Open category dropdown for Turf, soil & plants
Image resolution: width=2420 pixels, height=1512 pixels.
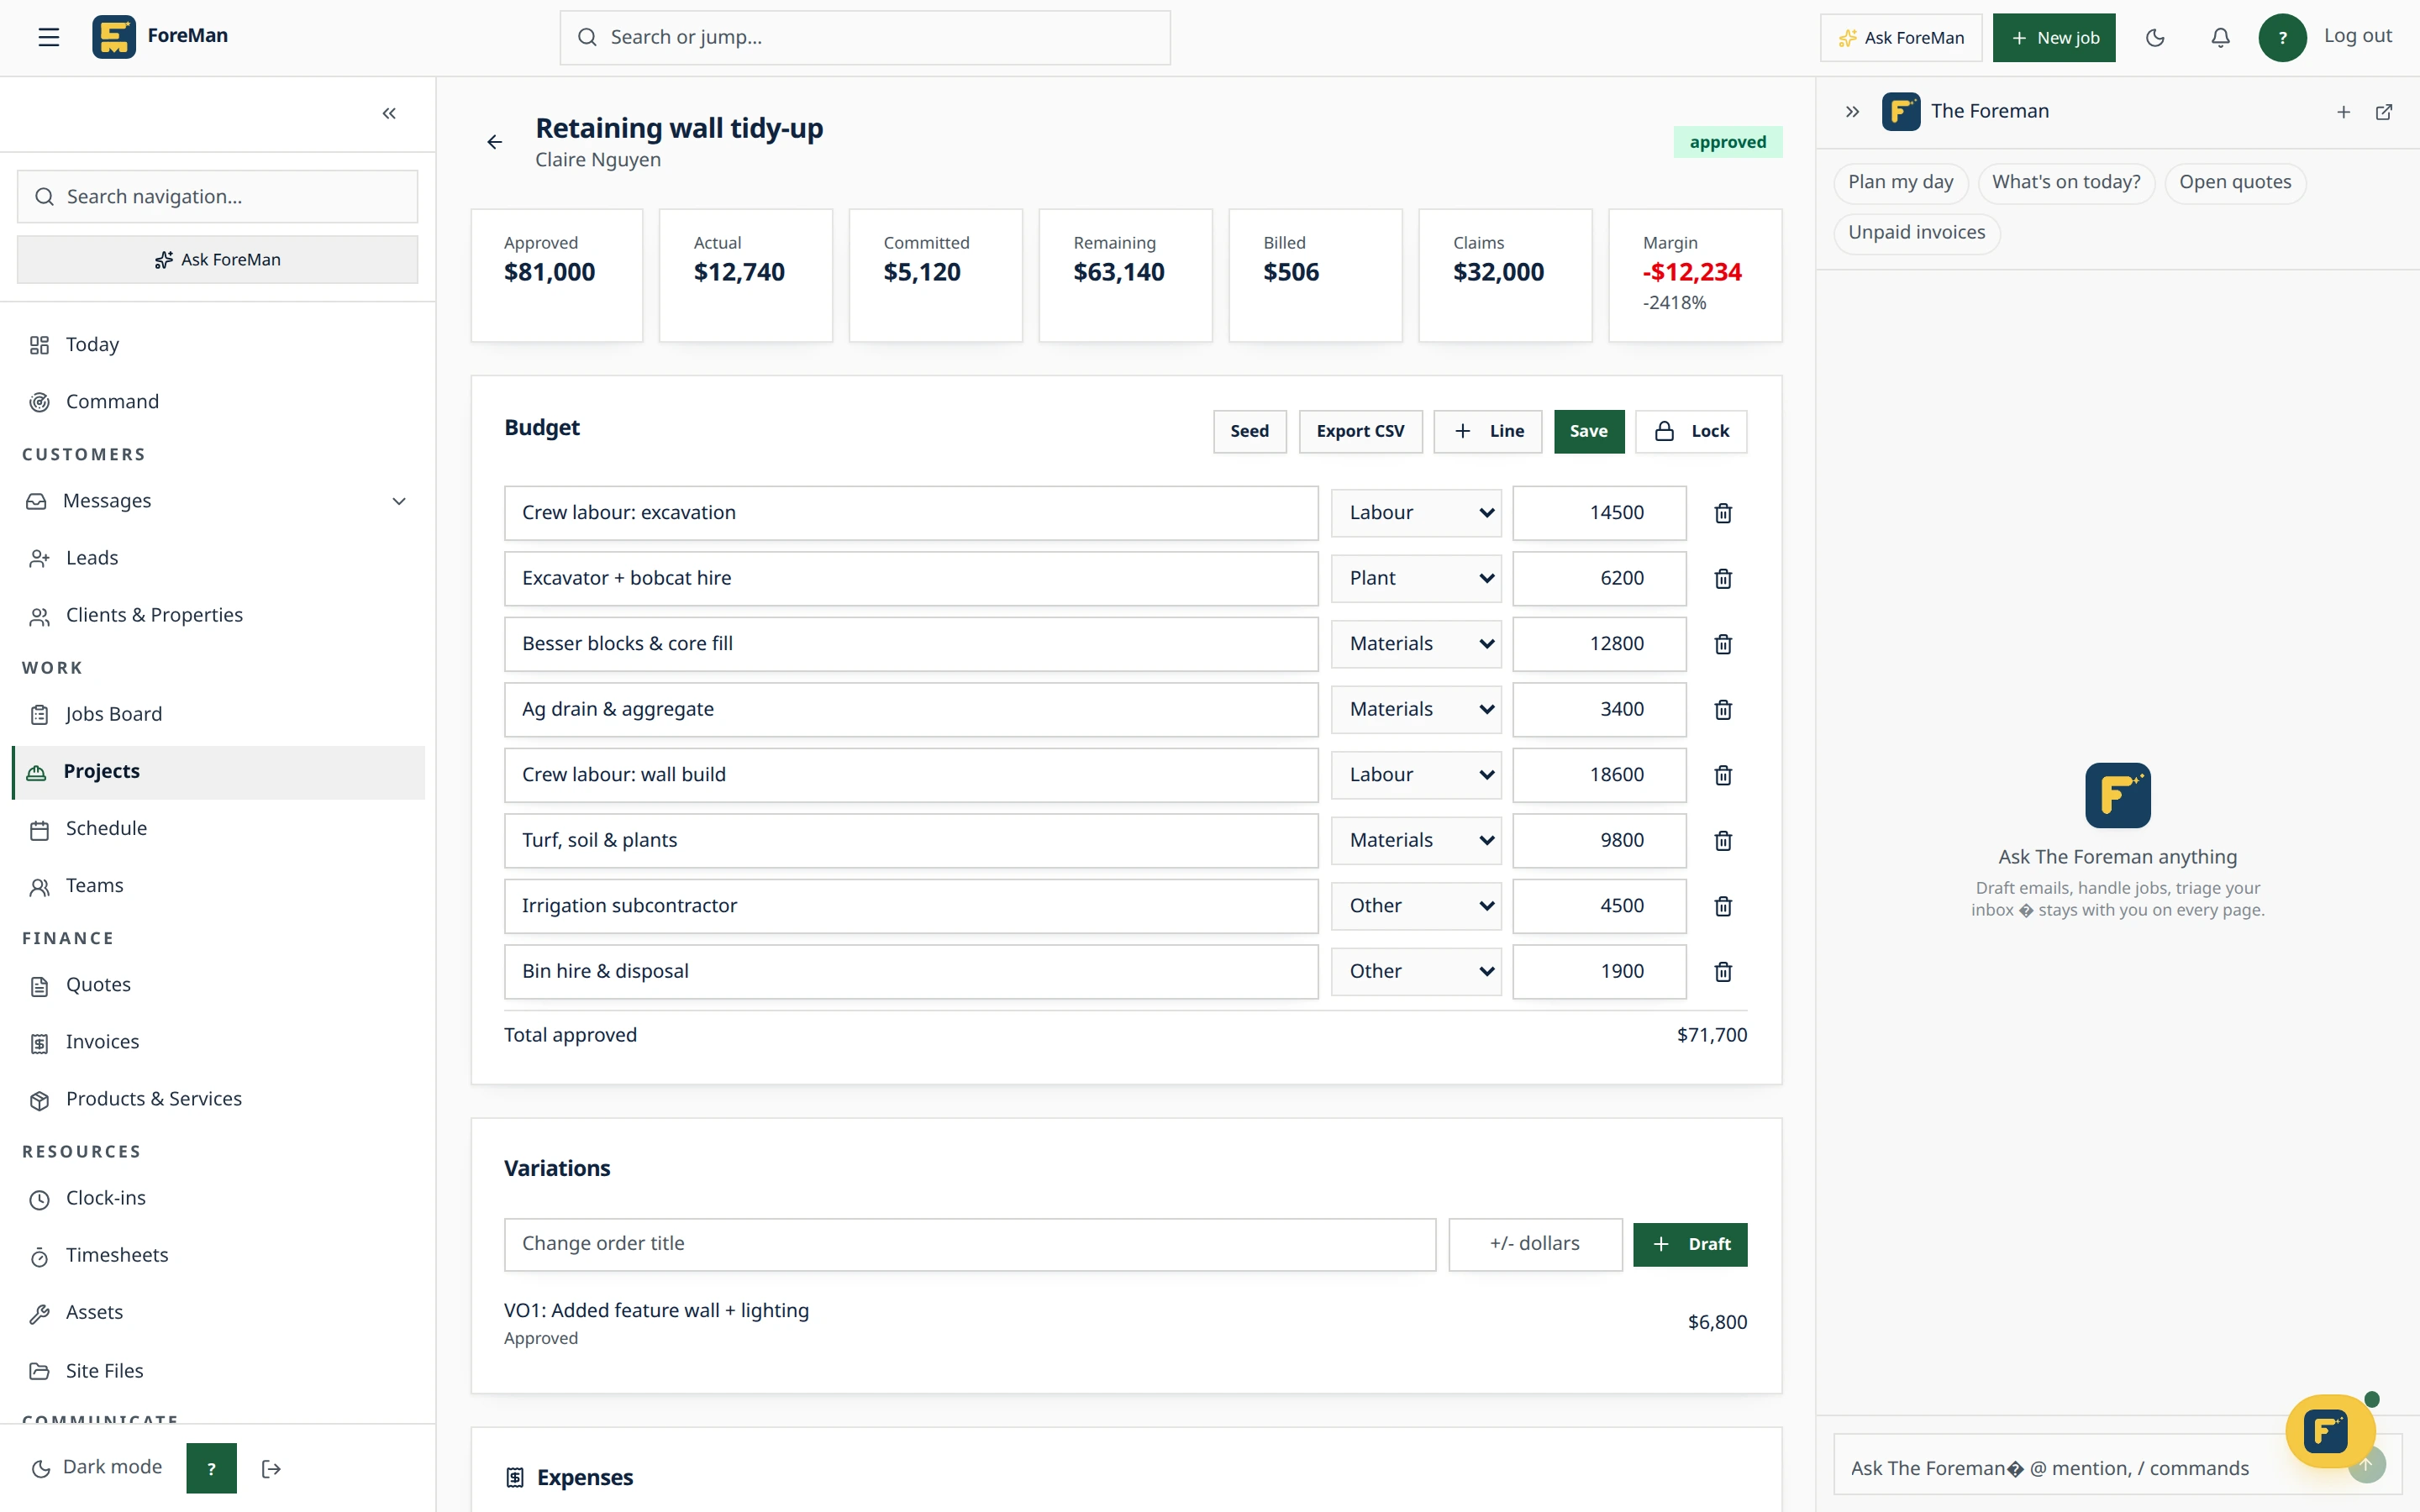click(1416, 841)
